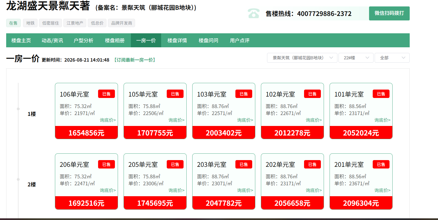The height and width of the screenshot is (220, 438).
Task: Click the 1楼 floor label
Action: click(32, 114)
